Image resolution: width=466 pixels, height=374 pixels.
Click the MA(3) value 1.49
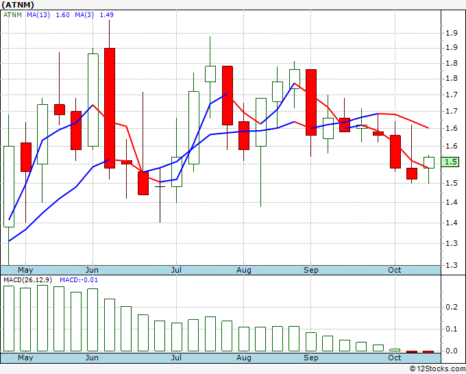106,15
